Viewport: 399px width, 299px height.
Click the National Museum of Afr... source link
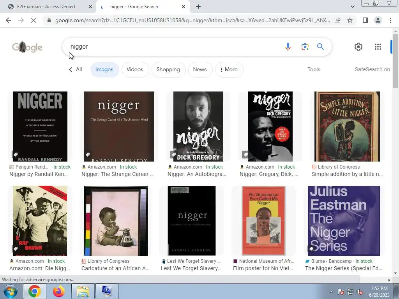[266, 261]
